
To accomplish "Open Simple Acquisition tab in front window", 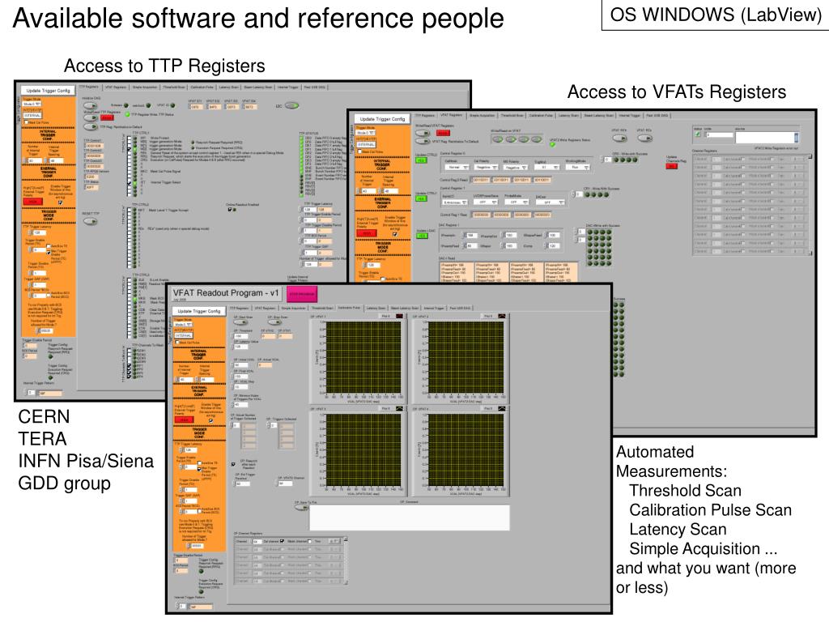I will click(x=293, y=308).
